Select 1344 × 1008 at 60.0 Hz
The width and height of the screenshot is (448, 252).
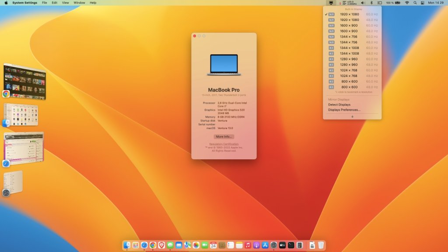pyautogui.click(x=352, y=48)
